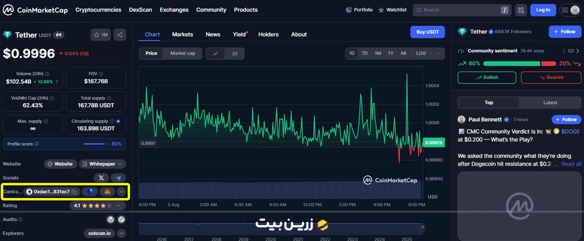
Task: Set chart range to 1M
Action: [378, 53]
